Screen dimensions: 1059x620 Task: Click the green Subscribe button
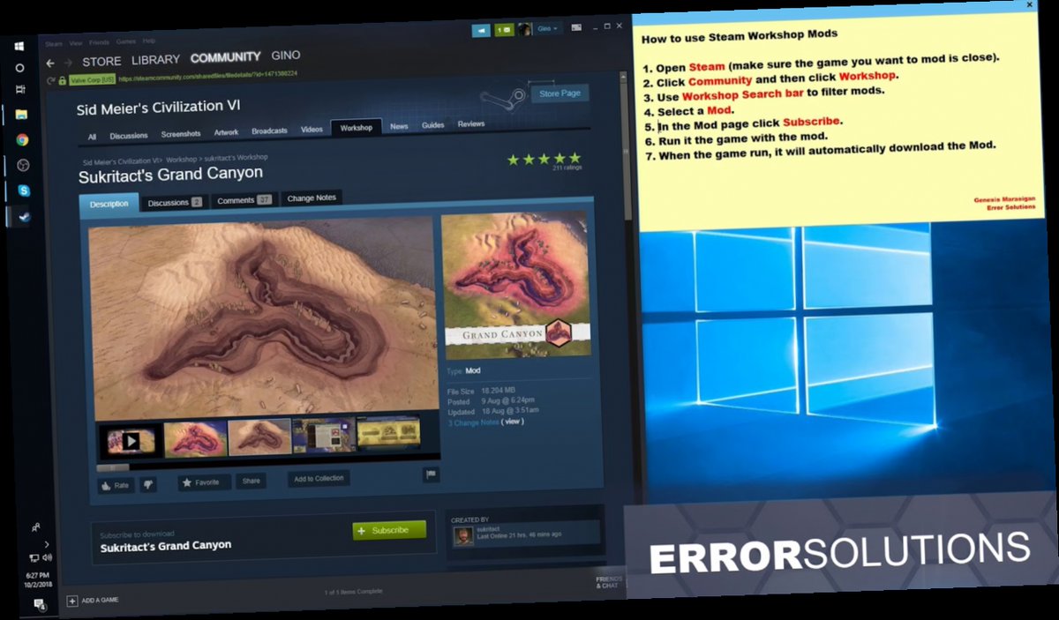pyautogui.click(x=389, y=530)
